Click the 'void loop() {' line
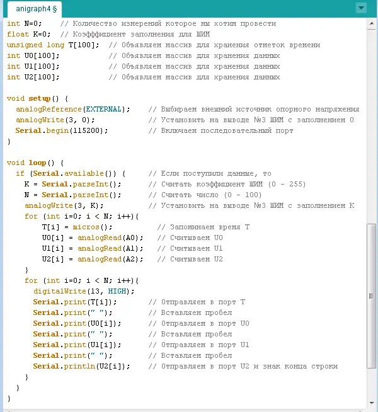378x412 pixels. click(35, 163)
